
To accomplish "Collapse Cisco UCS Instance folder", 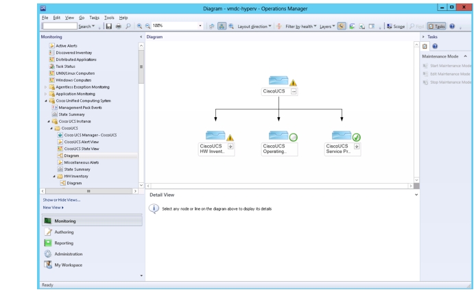I will tap(49, 121).
